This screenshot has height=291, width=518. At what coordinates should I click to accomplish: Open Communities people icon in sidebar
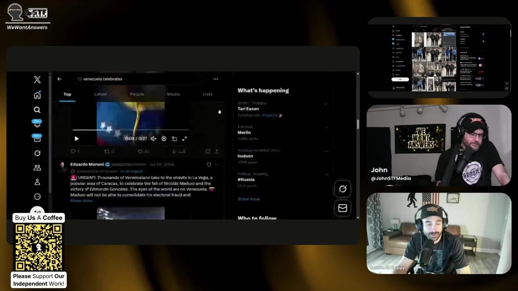(37, 168)
